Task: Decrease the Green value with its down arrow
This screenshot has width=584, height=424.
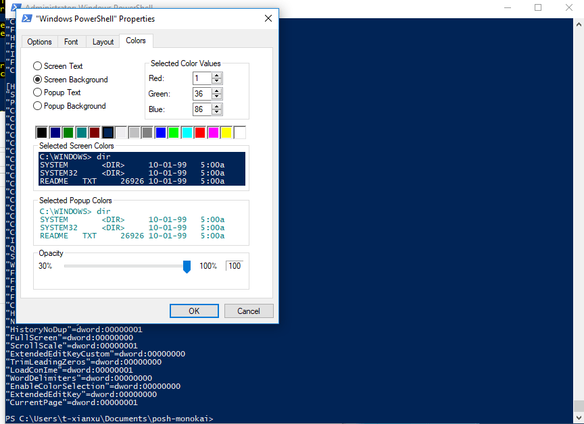Action: (x=216, y=97)
